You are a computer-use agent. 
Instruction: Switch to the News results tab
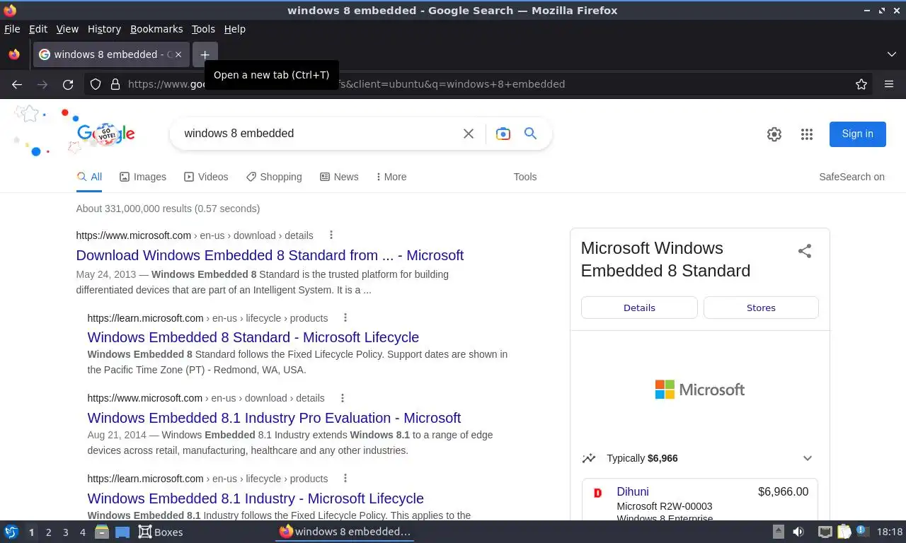[339, 177]
